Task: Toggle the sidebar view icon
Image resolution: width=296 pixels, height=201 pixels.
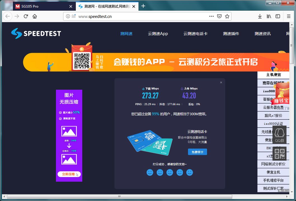Action: tap(278, 17)
